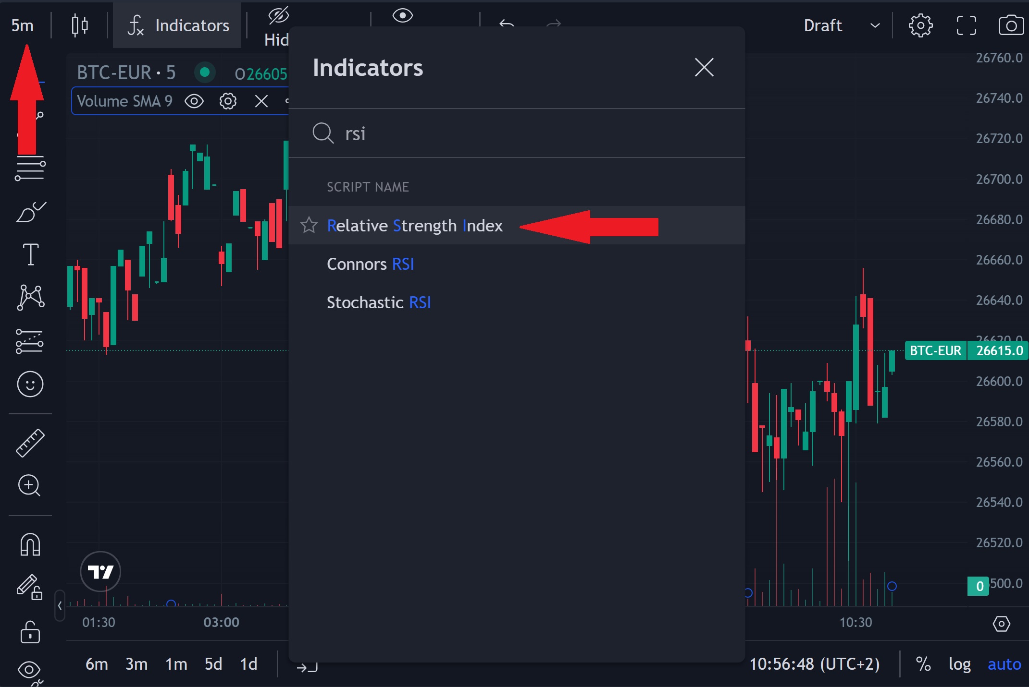This screenshot has height=687, width=1029.
Task: Open the 5m interval dropdown
Action: 21,25
